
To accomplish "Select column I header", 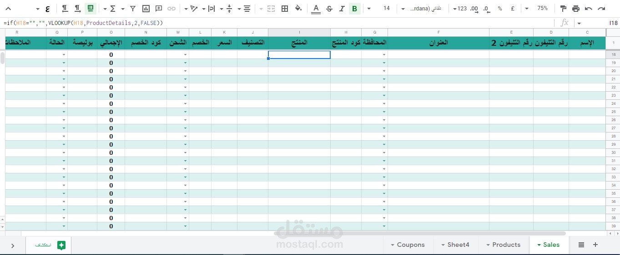I will coord(299,32).
